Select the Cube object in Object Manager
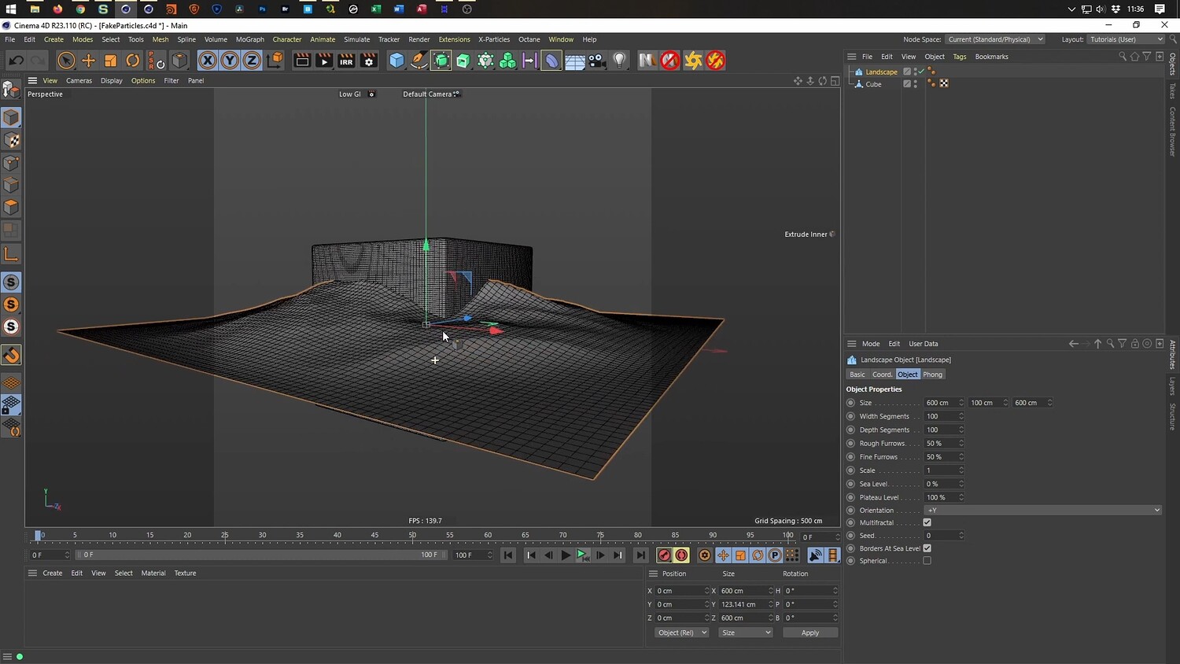 (x=873, y=84)
